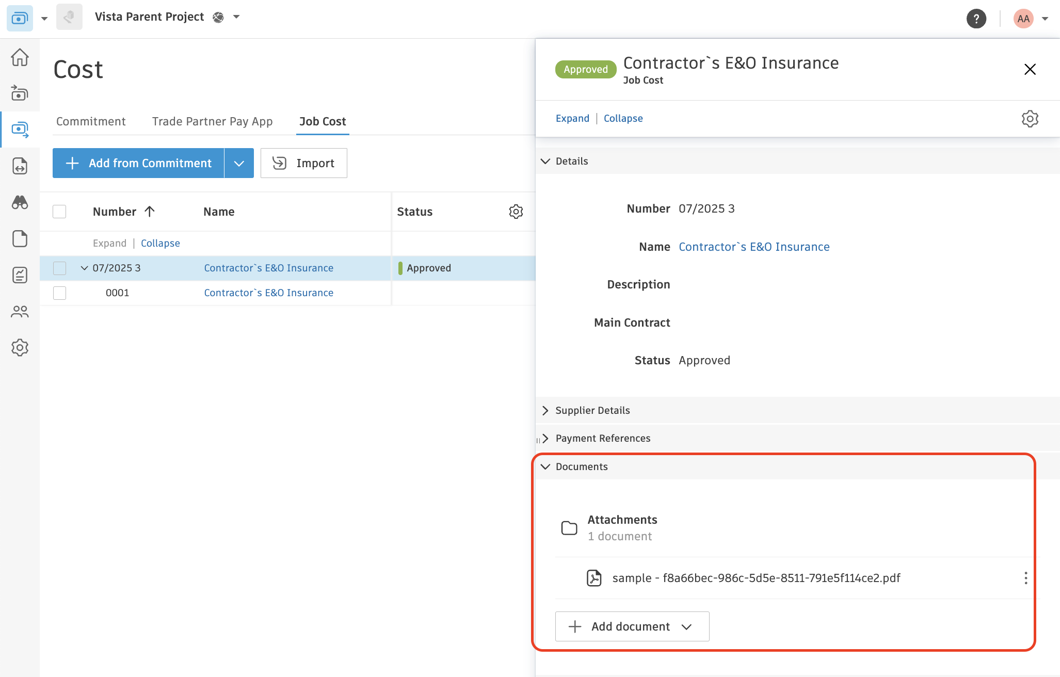The width and height of the screenshot is (1060, 677).
Task: Click the Cost Management product icon at top left
Action: tap(20, 18)
